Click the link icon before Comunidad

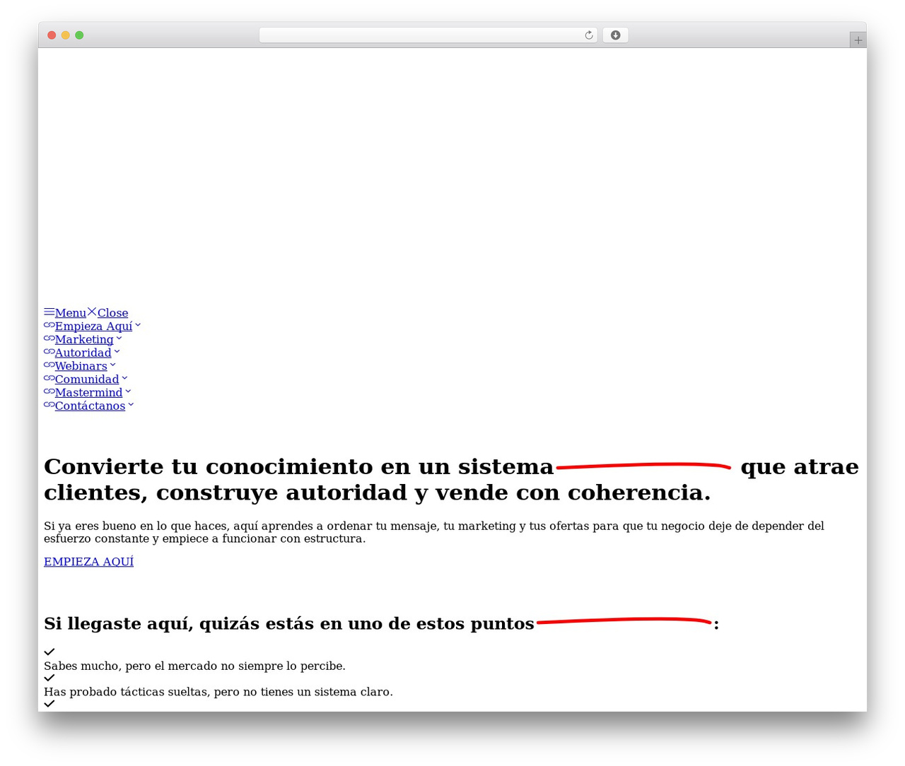pyautogui.click(x=49, y=379)
